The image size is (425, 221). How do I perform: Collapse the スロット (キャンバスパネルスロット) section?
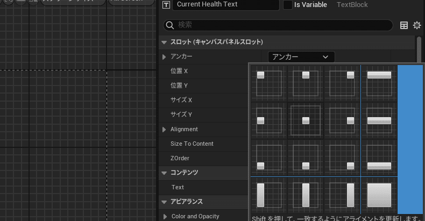164,42
